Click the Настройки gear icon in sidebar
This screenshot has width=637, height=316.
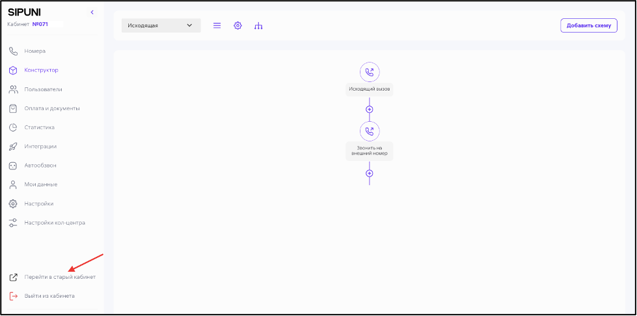click(14, 204)
